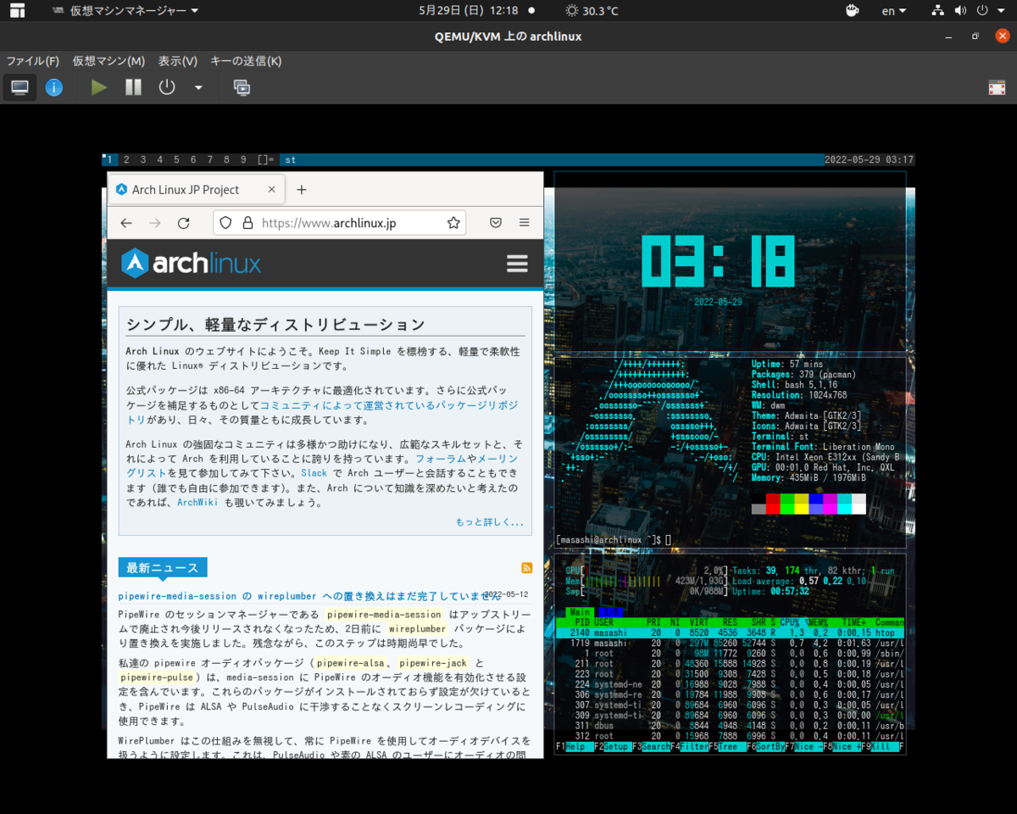Screen dimensions: 1017x814
Task: Open the 仮想マシン(M) menu
Action: [108, 61]
